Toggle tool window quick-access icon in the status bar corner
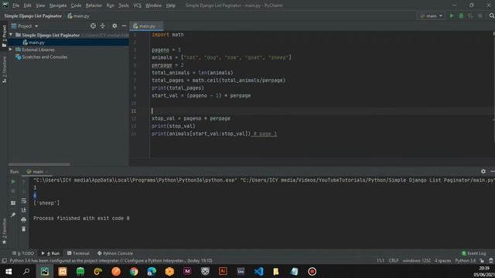The height and width of the screenshot is (278, 495). tap(4, 261)
